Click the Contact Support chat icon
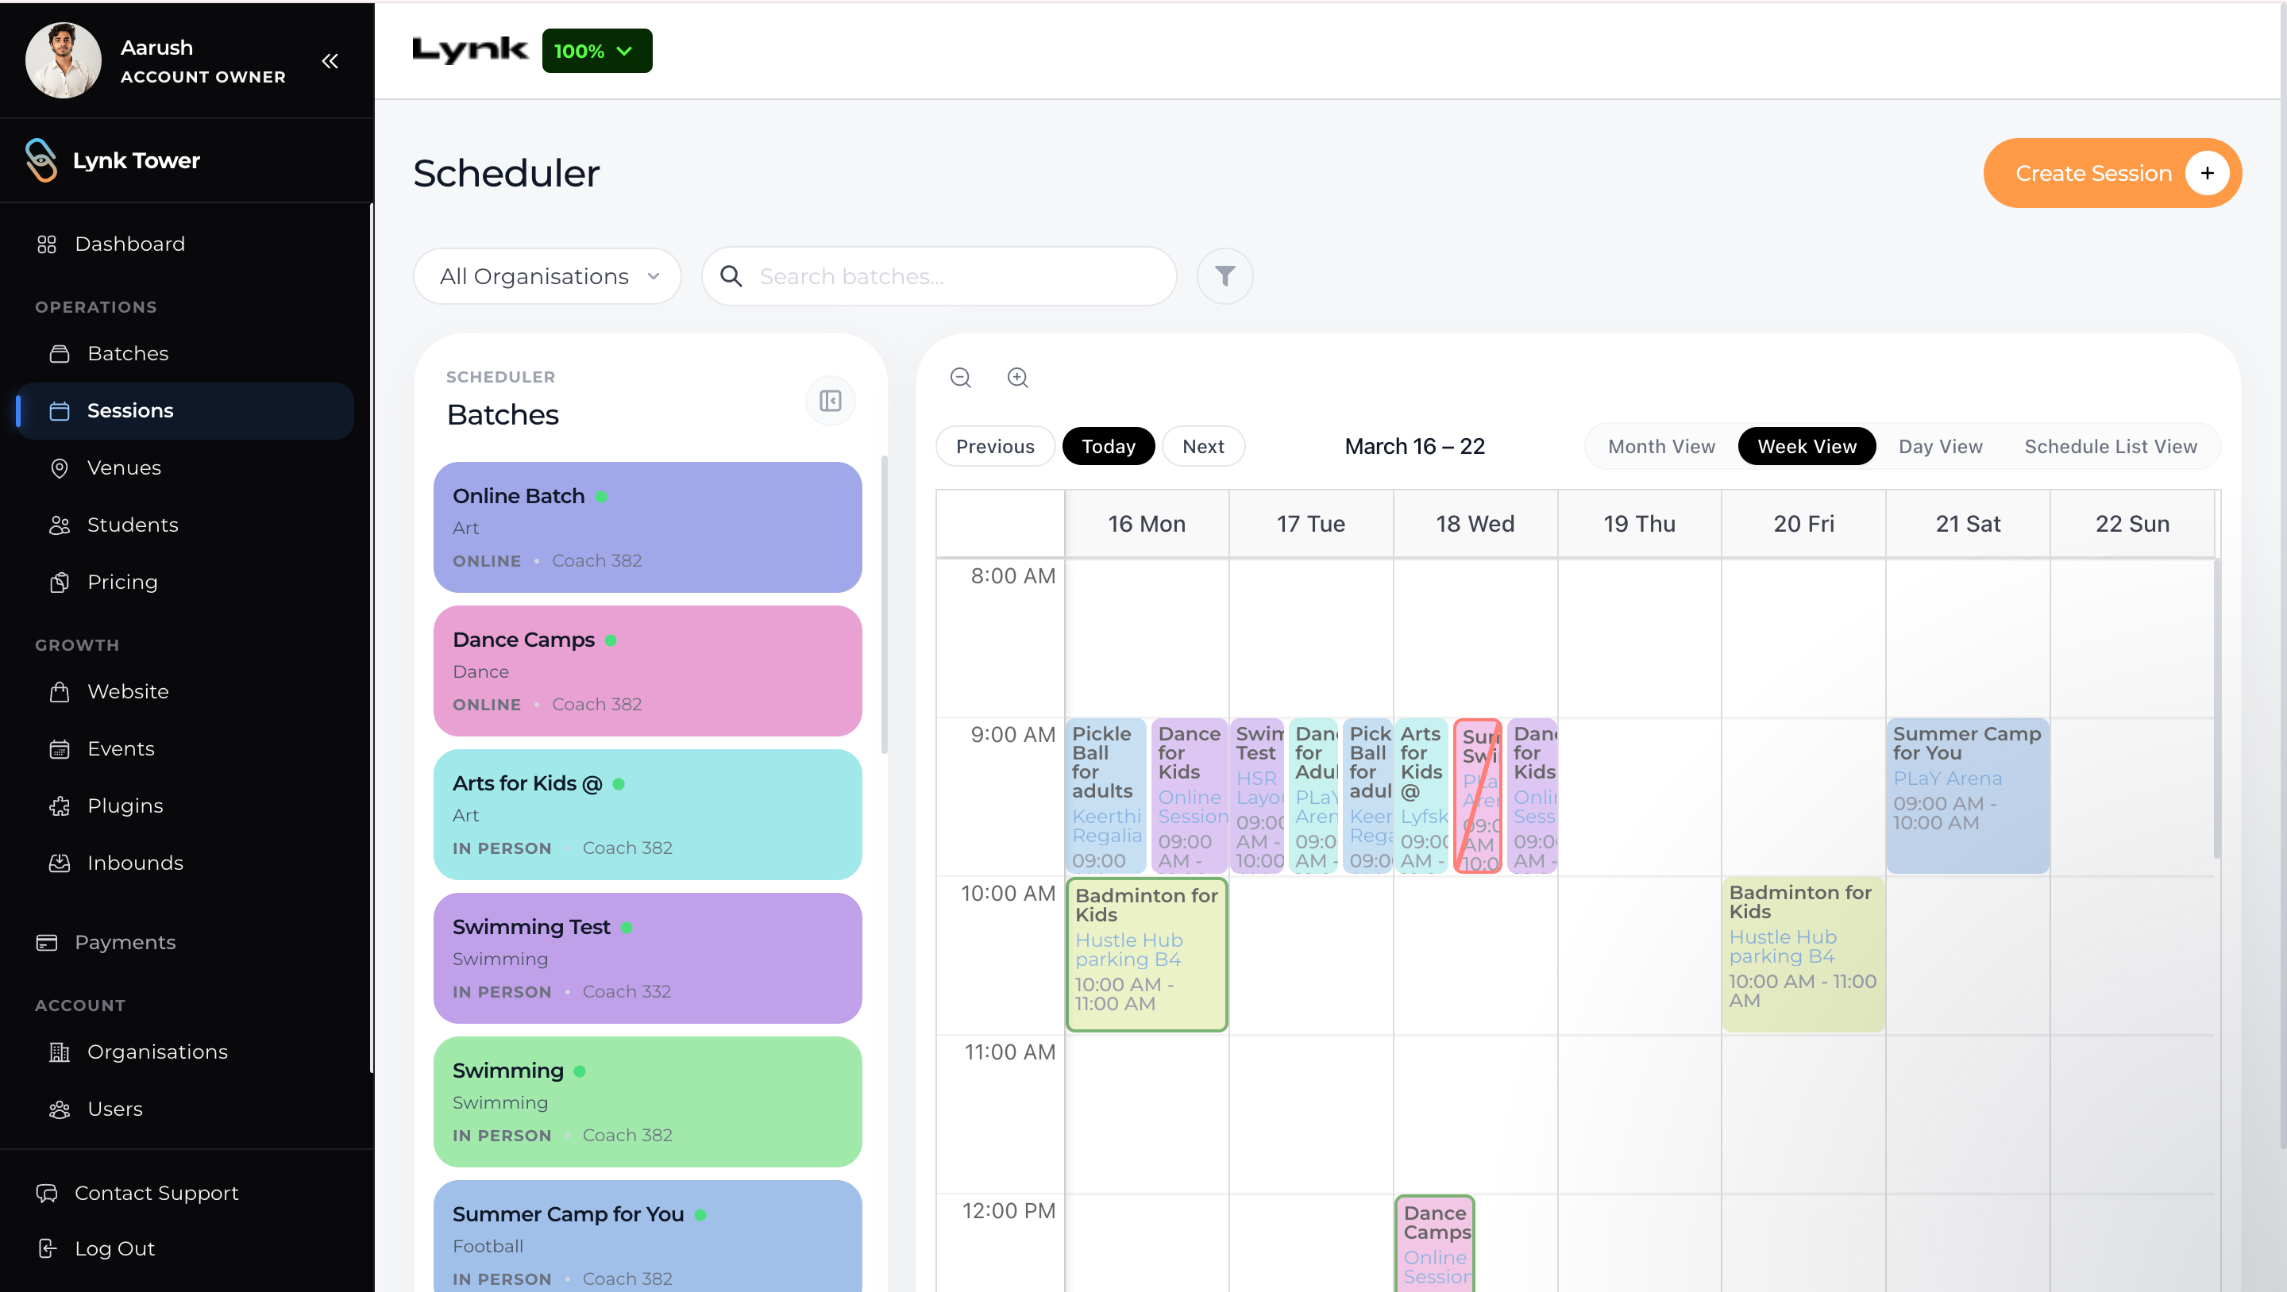This screenshot has width=2287, height=1292. 47,1194
